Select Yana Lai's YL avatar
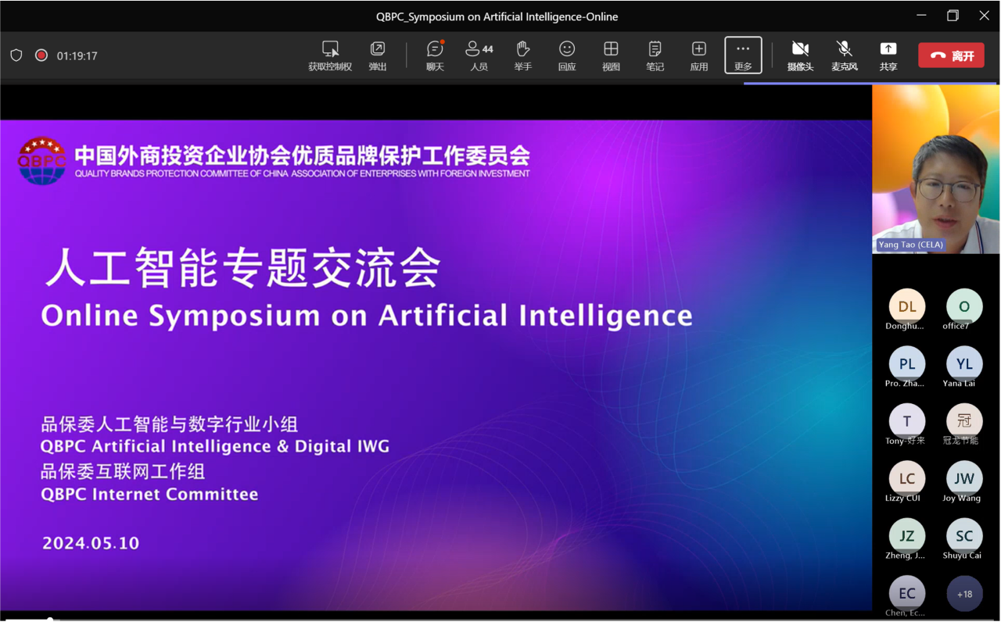The width and height of the screenshot is (1001, 622). (964, 364)
